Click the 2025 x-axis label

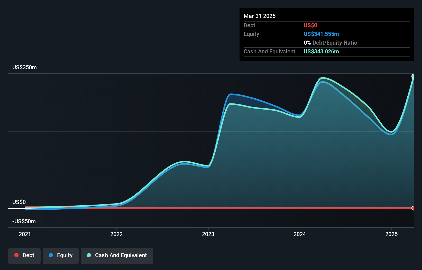pos(391,234)
